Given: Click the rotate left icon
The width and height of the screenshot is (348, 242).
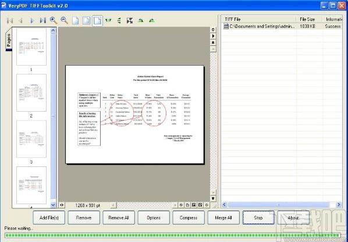Looking at the screenshot, I should coord(141,20).
